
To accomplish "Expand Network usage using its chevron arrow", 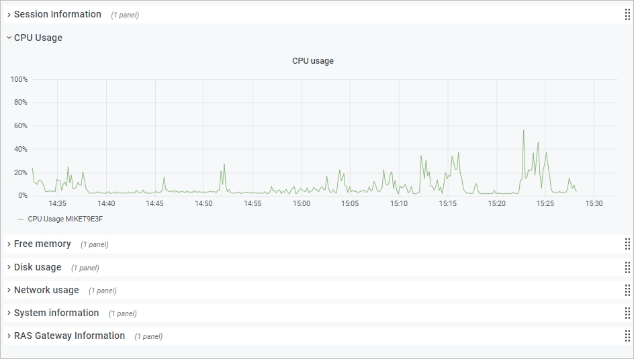I will click(x=9, y=290).
